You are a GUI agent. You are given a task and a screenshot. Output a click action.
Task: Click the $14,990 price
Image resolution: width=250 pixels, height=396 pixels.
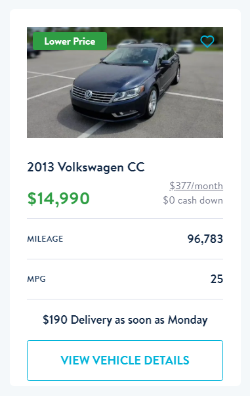tap(58, 198)
